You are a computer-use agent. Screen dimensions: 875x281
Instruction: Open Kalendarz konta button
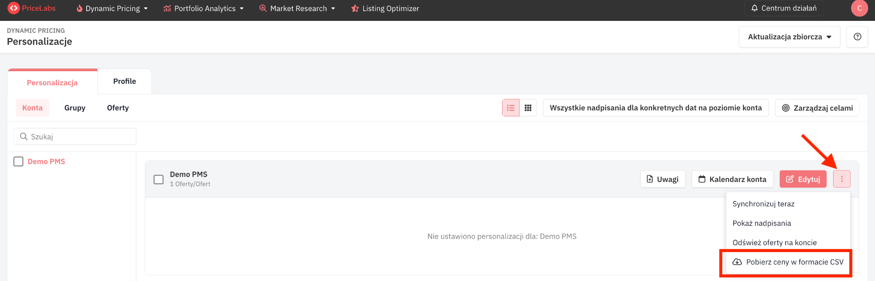point(732,179)
